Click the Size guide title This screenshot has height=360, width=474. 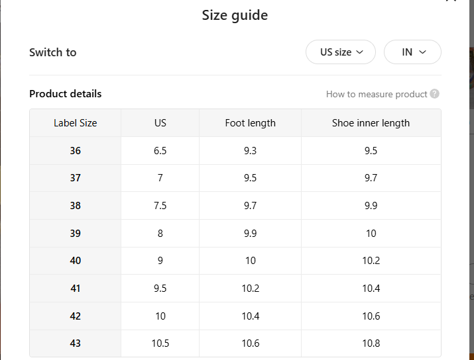pos(235,15)
